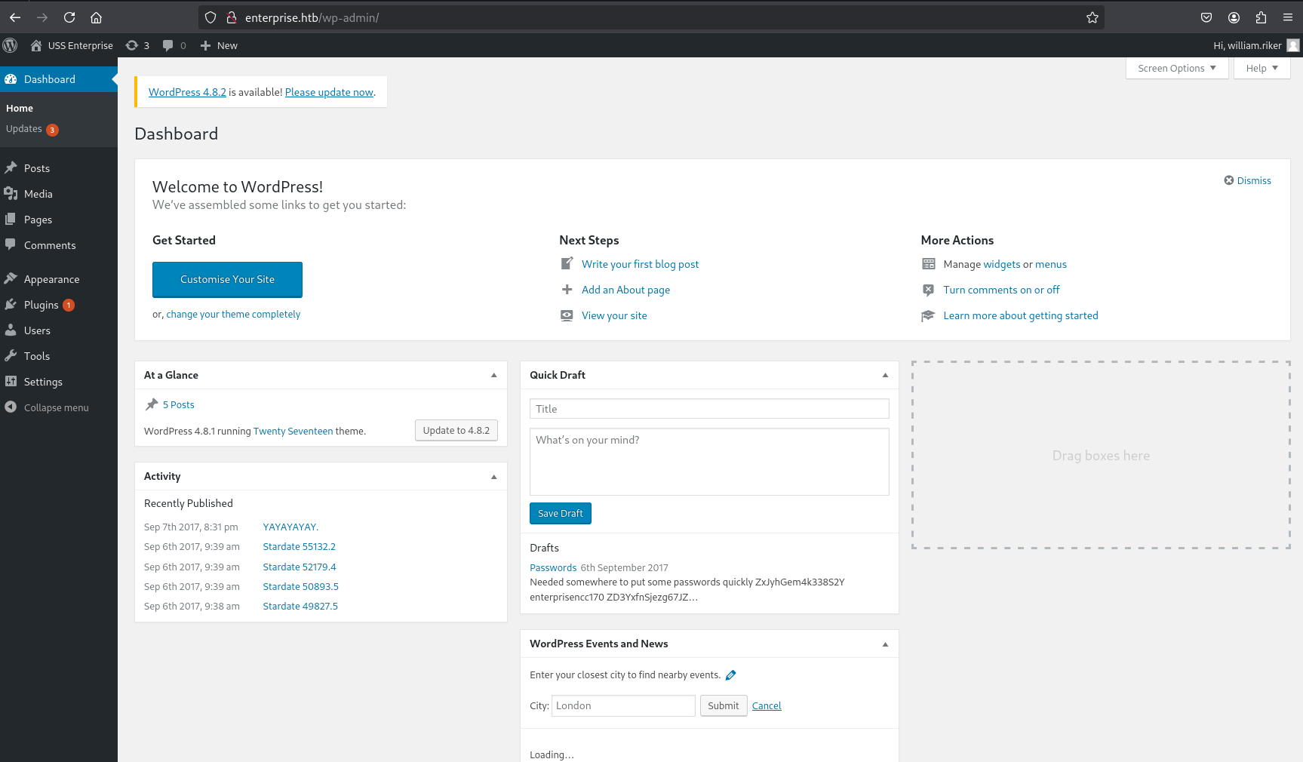Bookmark this page with the star icon

coord(1092,17)
